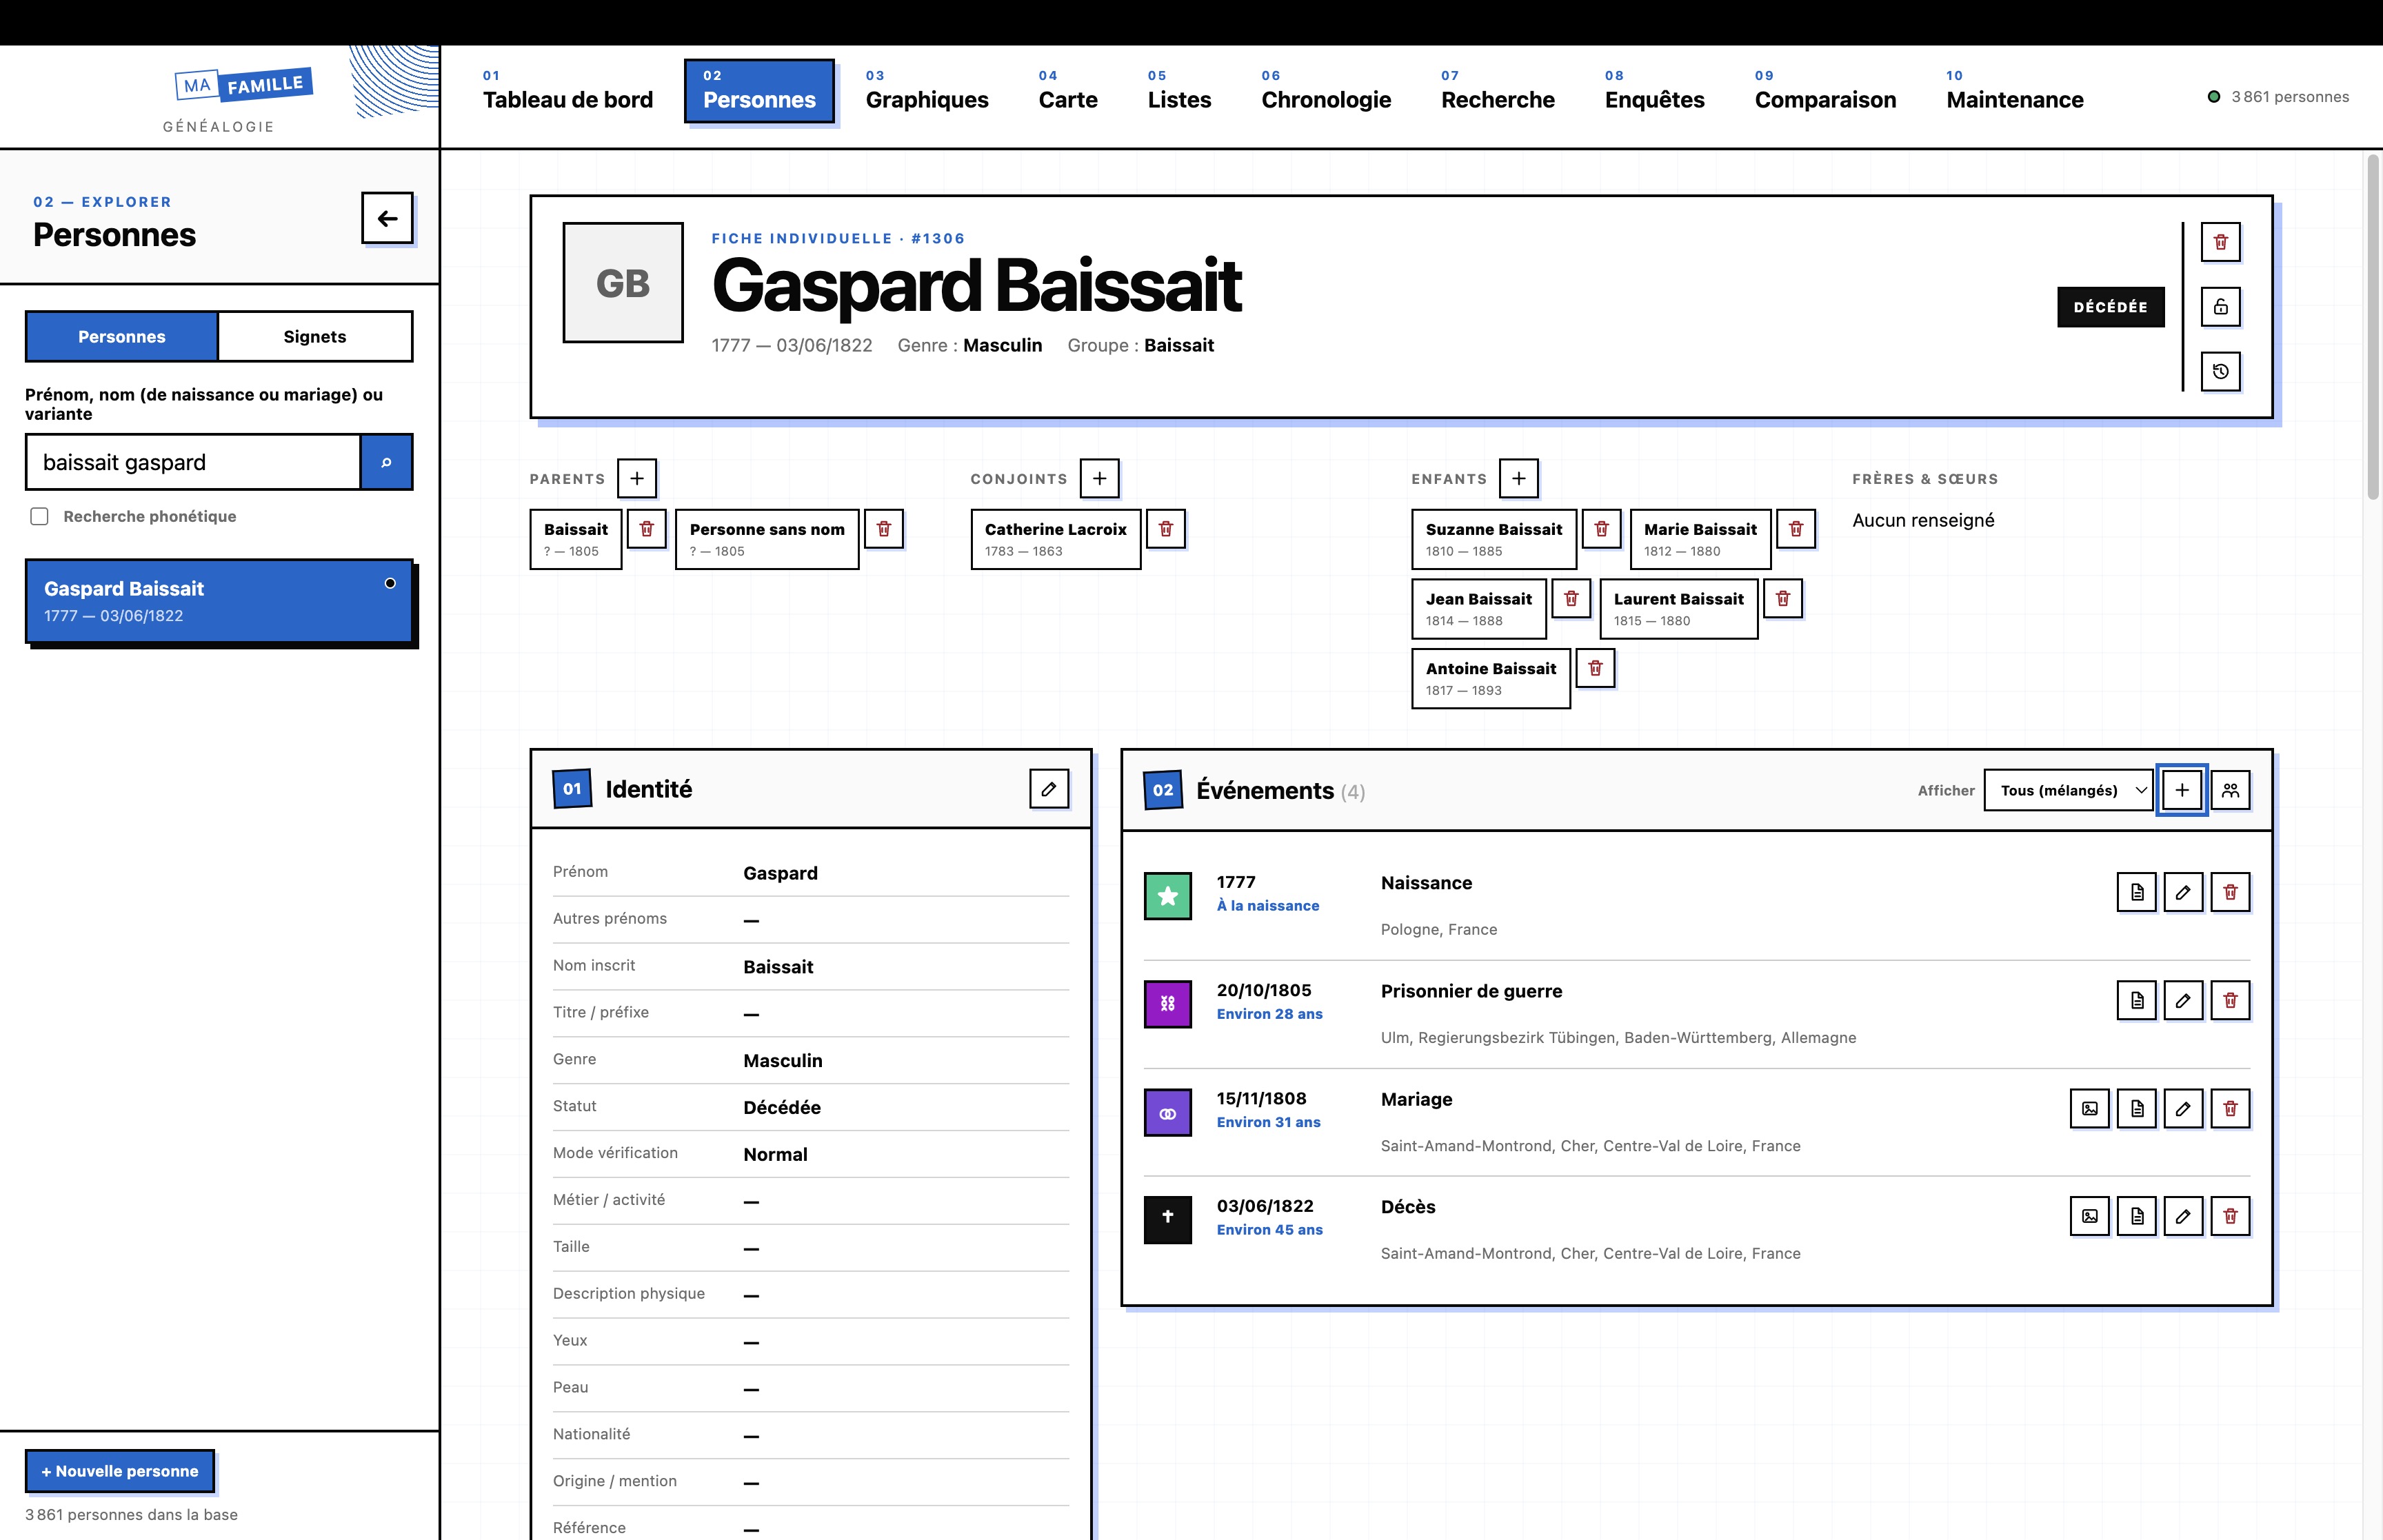This screenshot has width=2383, height=1540.
Task: Click the 'DÉCÉDÉE' status badge
Action: point(2110,307)
